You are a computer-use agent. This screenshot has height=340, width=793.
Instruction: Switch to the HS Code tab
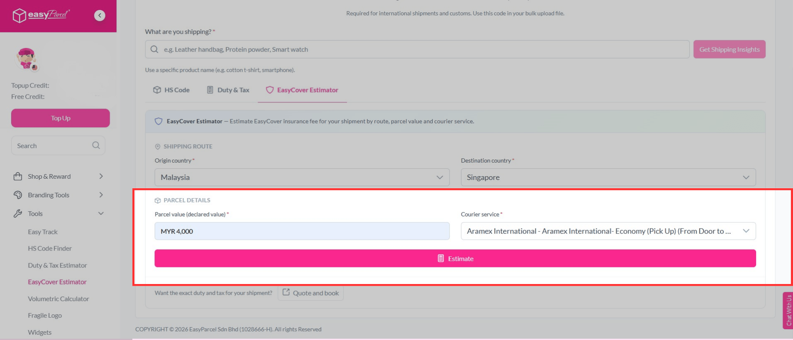pos(171,90)
